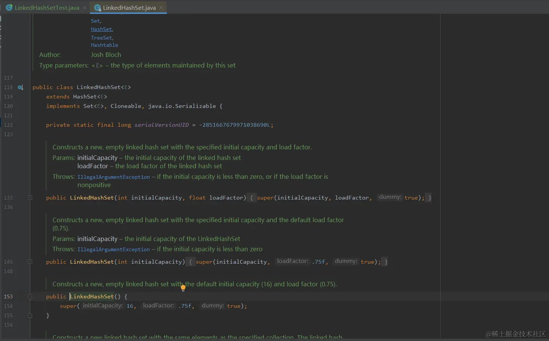Screen dimensions: 549x341
Task: Open IllegalArgumentException link above line 145
Action: coord(114,249)
